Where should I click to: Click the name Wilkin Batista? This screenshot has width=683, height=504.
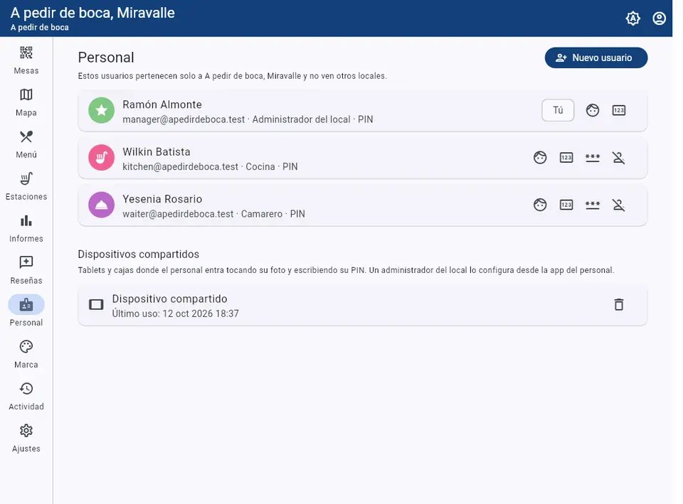[x=157, y=152]
